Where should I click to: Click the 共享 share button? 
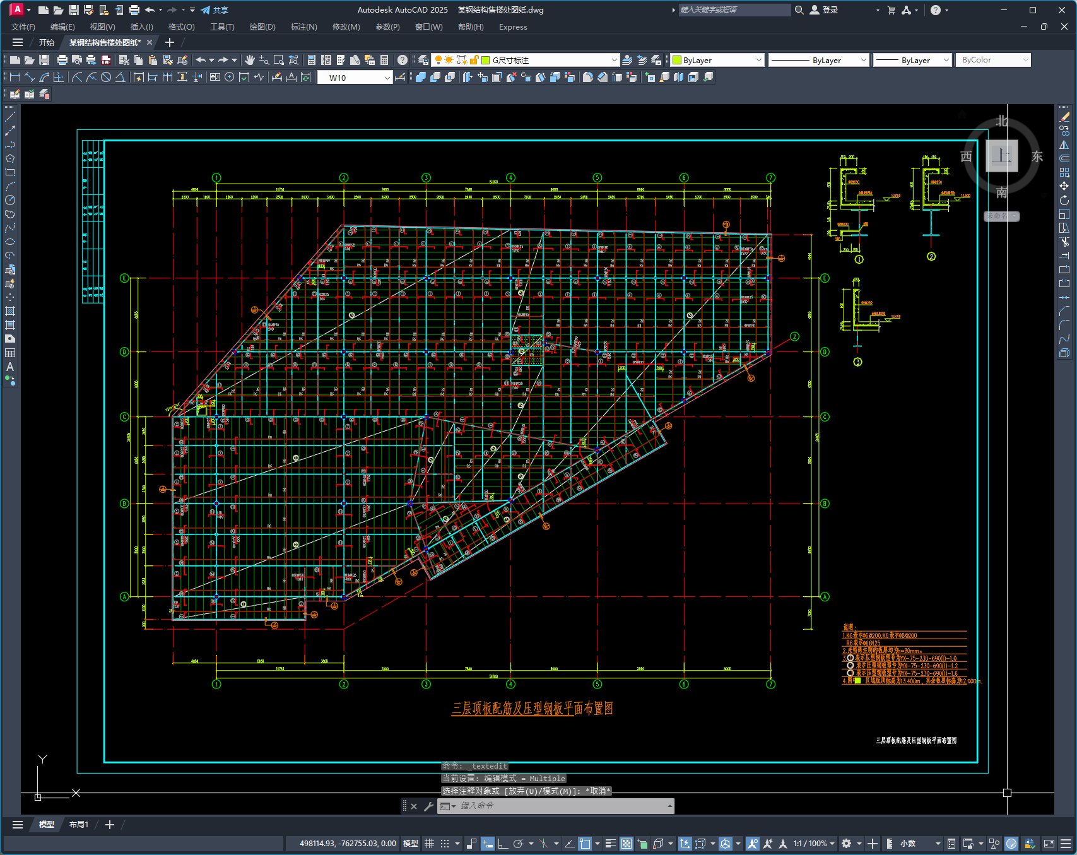pyautogui.click(x=215, y=10)
